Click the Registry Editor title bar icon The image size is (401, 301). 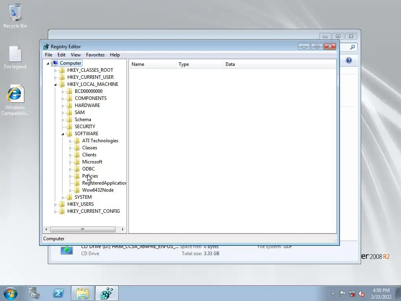(x=46, y=47)
